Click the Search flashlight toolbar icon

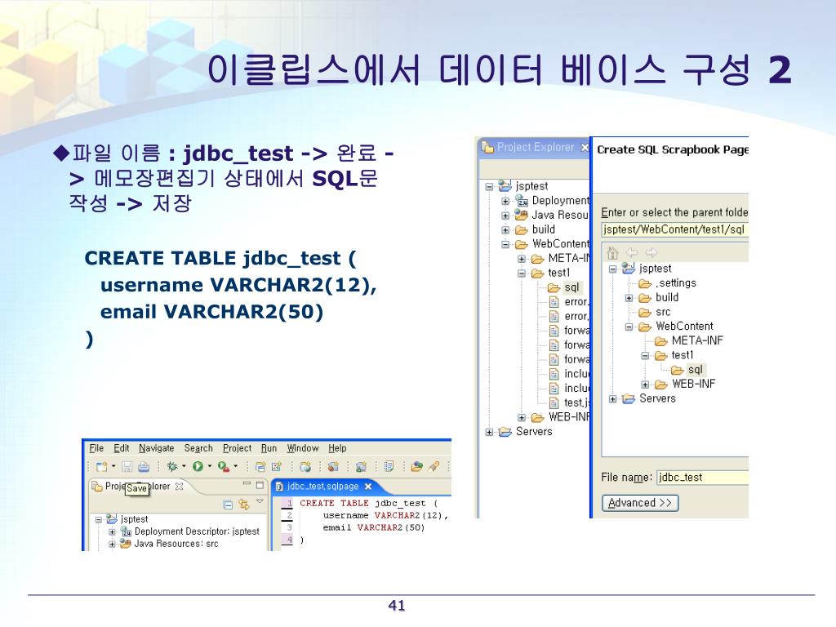click(434, 466)
